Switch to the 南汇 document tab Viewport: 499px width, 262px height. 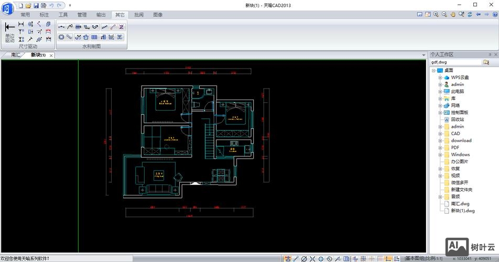click(x=15, y=55)
